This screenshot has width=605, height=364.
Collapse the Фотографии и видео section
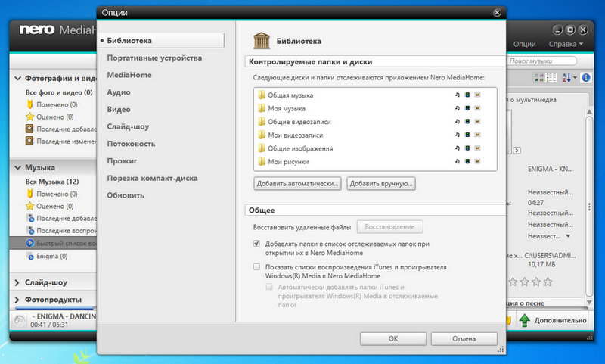[17, 78]
